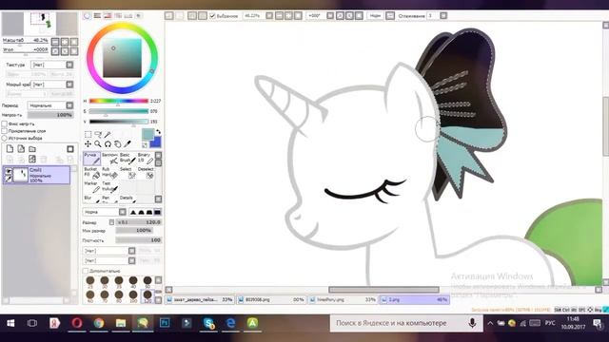Show the RGB sliders panel
This screenshot has height=342, width=609.
click(x=97, y=15)
